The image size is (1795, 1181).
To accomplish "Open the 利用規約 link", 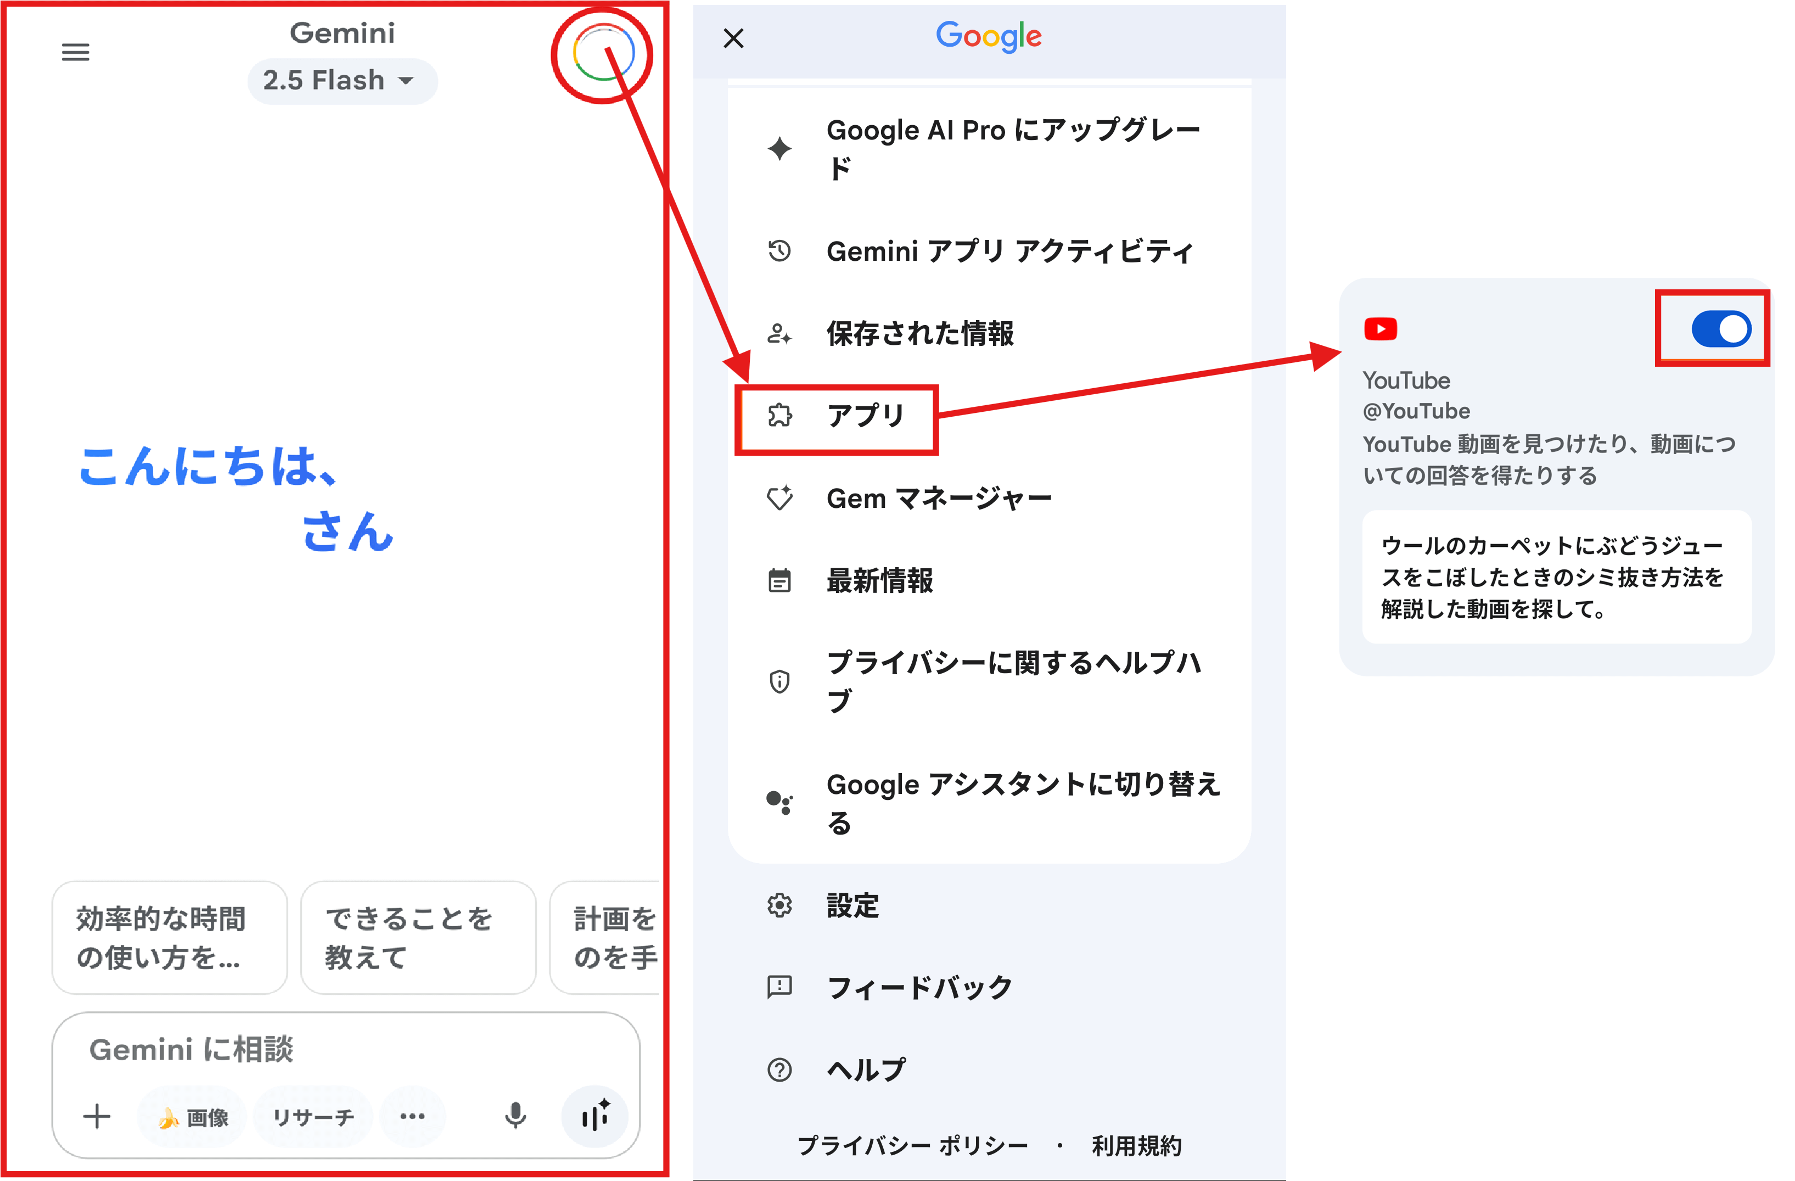I will [x=1137, y=1145].
